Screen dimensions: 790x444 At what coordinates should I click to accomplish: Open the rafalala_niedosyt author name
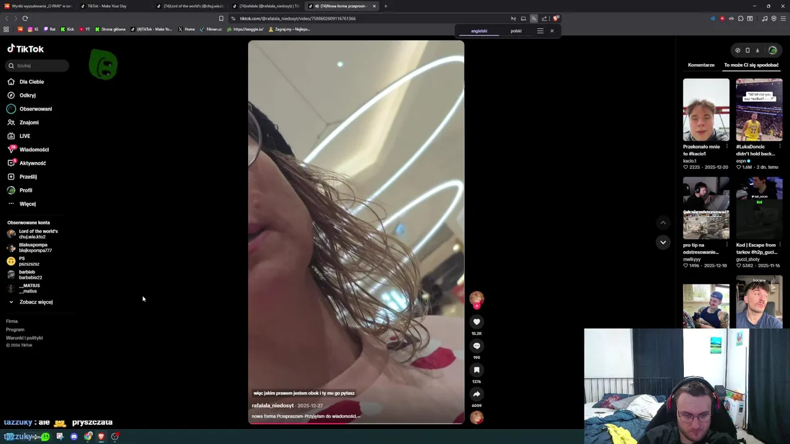point(273,406)
